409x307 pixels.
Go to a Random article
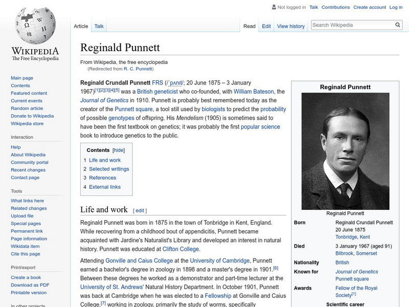pos(27,108)
